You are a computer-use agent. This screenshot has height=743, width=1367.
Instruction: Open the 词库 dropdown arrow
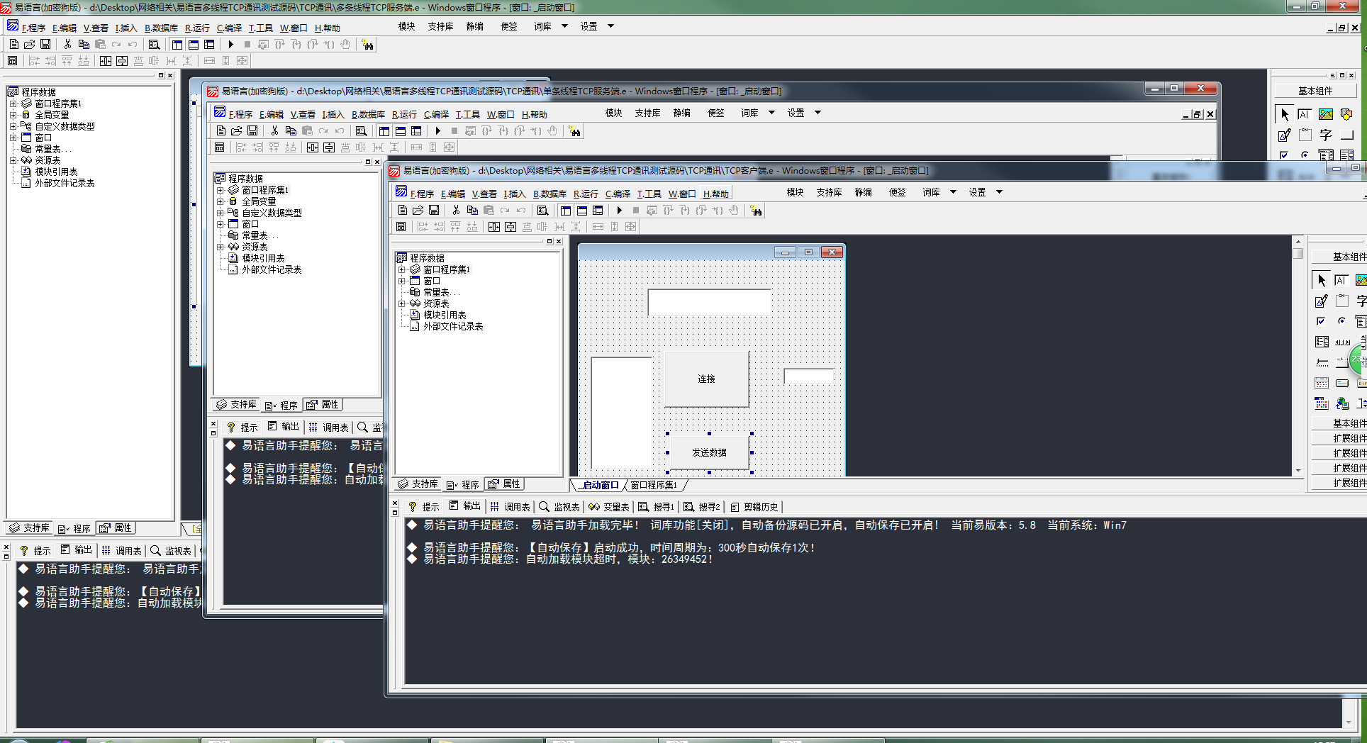pyautogui.click(x=953, y=191)
